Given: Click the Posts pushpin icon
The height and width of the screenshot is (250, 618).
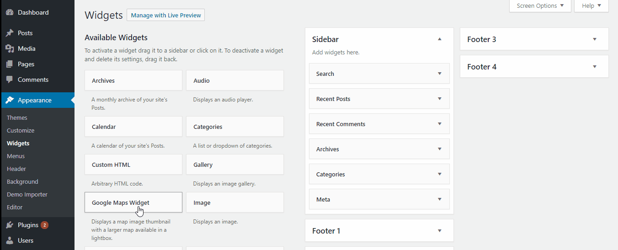Looking at the screenshot, I should 9,33.
